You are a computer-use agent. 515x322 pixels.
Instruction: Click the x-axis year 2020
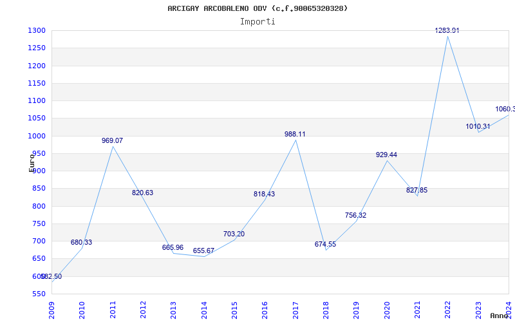tap(387, 310)
